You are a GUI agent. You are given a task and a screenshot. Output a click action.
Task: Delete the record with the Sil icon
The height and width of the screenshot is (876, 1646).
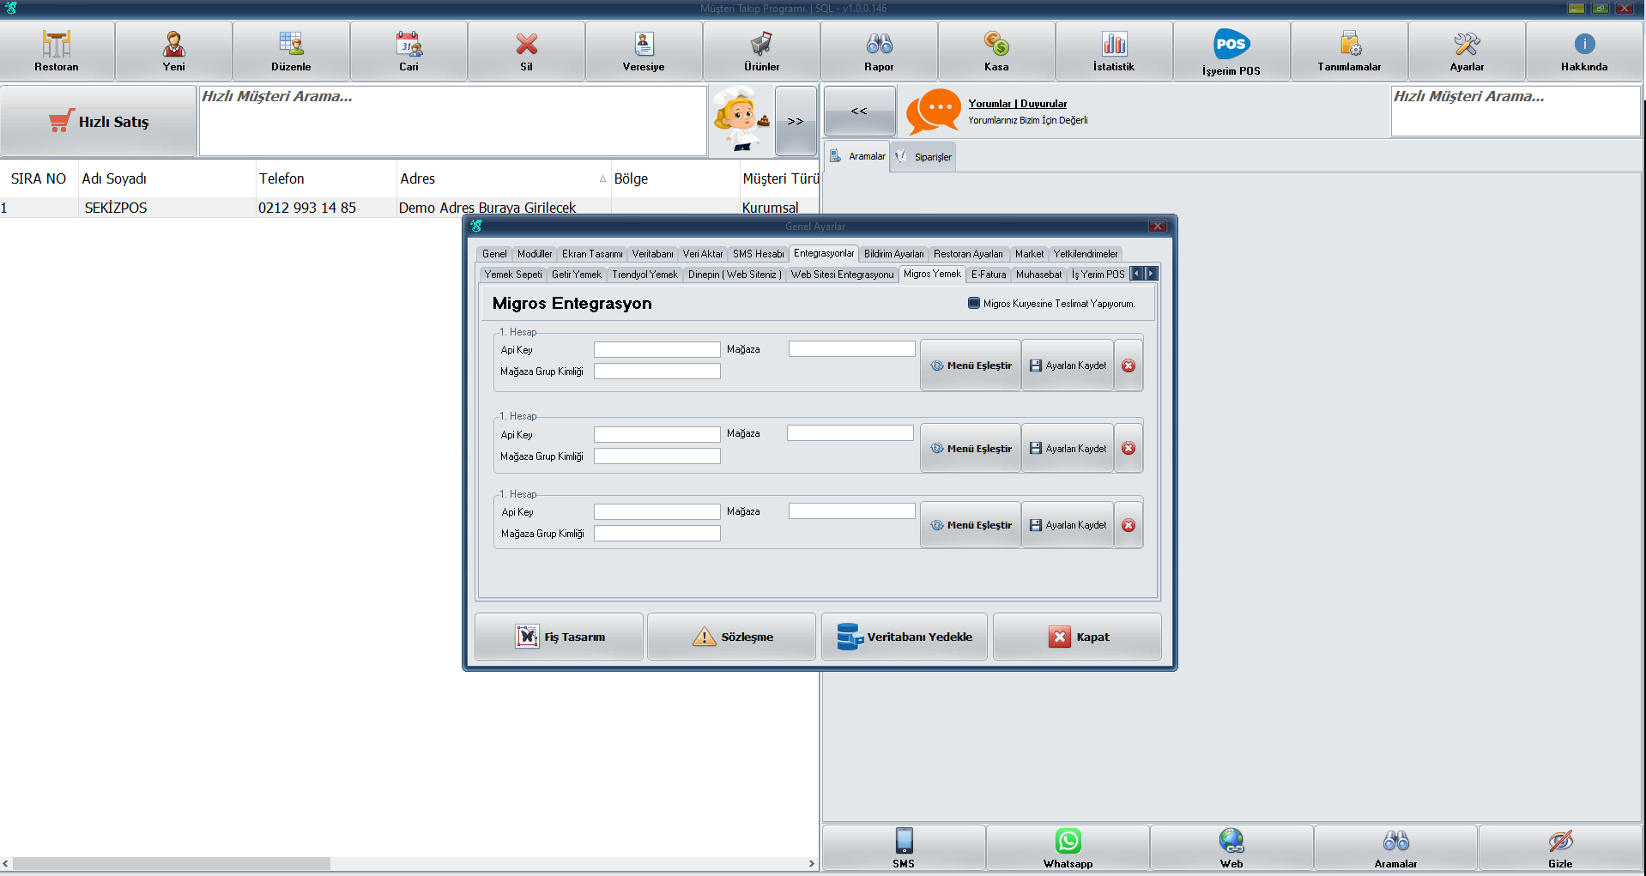526,51
